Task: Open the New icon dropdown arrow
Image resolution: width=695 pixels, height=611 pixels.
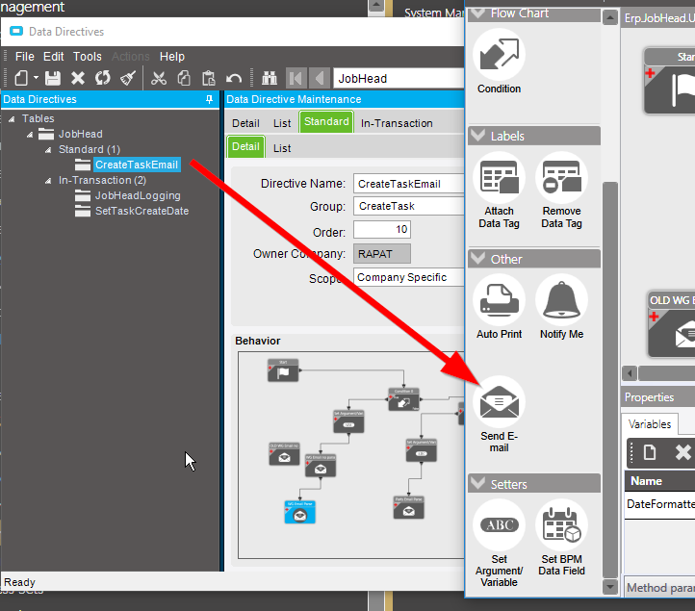Action: click(36, 79)
